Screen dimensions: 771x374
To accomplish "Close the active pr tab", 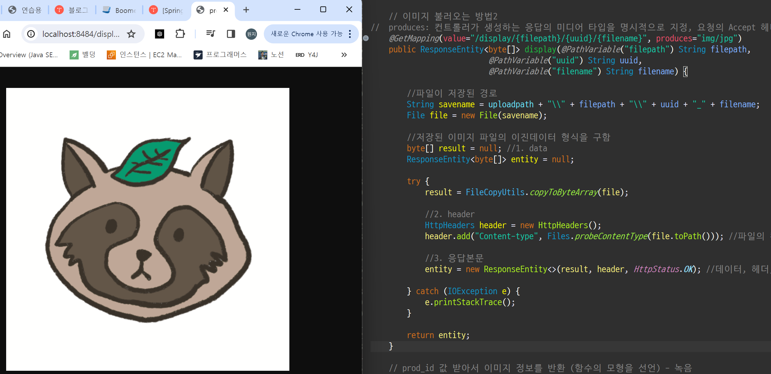I will pos(226,10).
